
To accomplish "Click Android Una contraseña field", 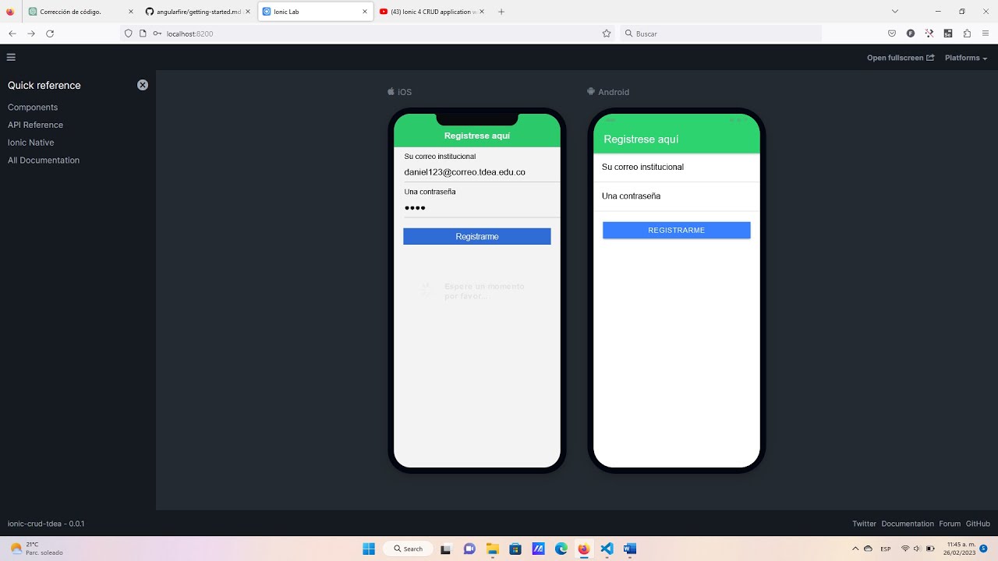I will click(677, 196).
